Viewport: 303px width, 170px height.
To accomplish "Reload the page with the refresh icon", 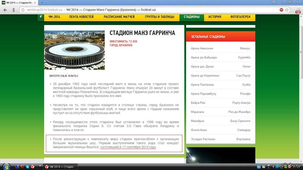I will pos(23,10).
